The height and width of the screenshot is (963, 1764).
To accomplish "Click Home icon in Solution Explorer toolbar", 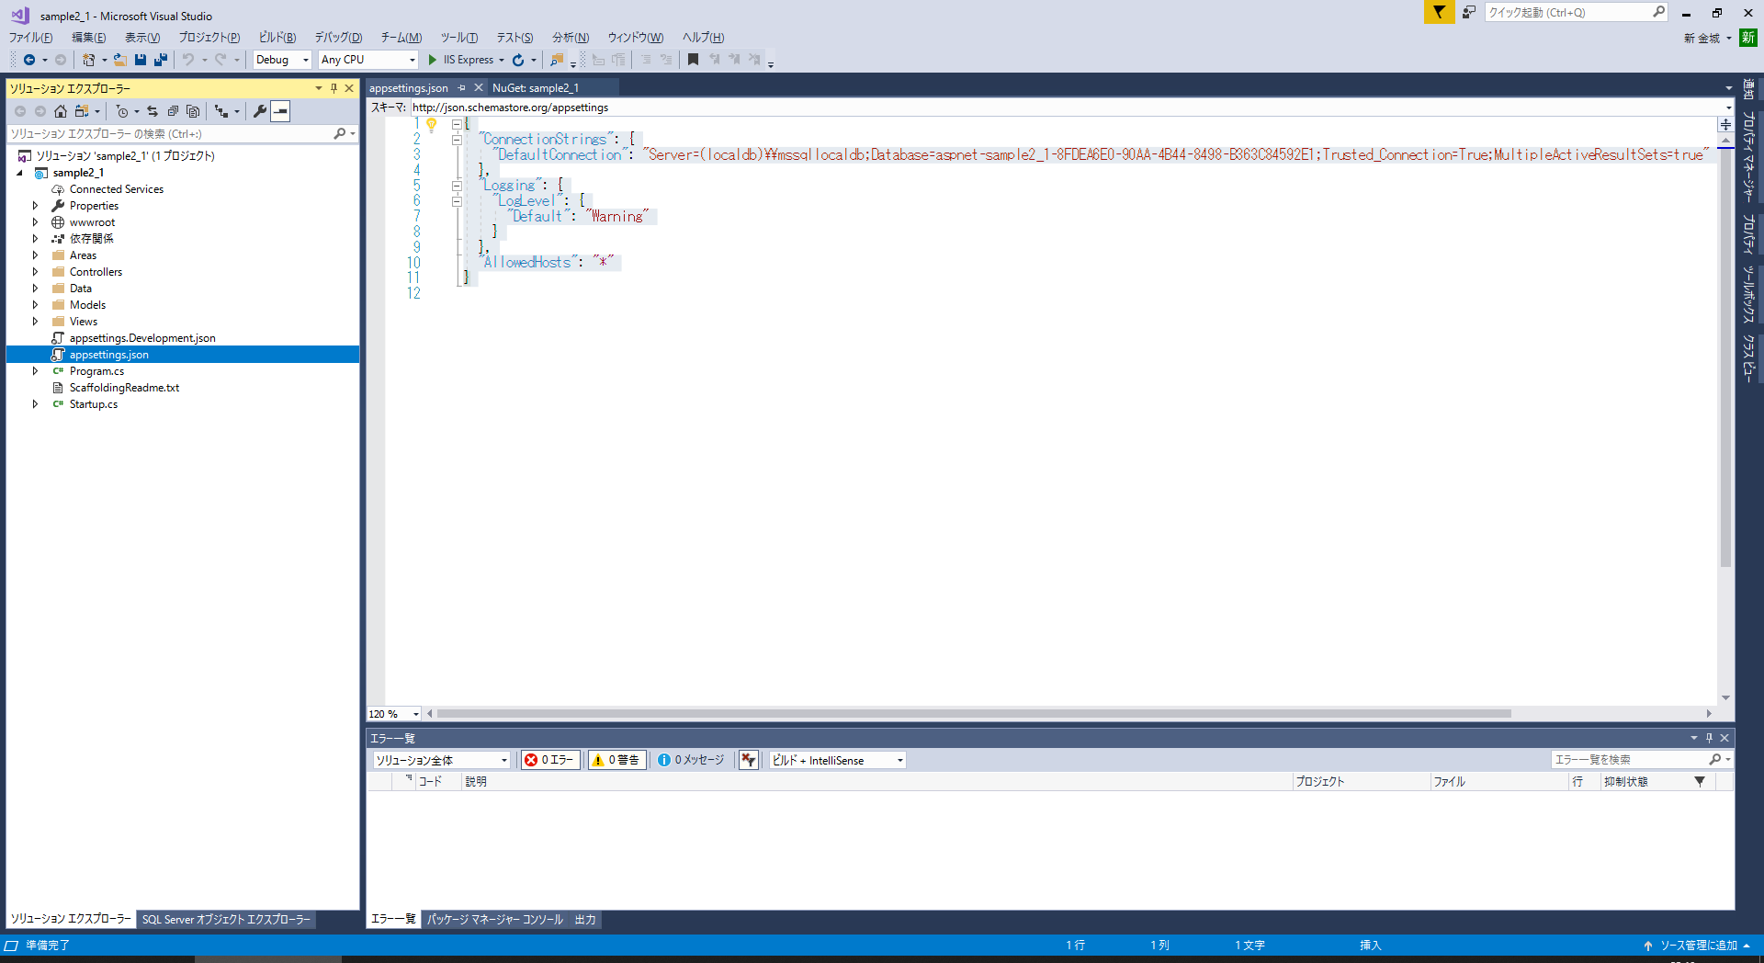I will [x=61, y=111].
